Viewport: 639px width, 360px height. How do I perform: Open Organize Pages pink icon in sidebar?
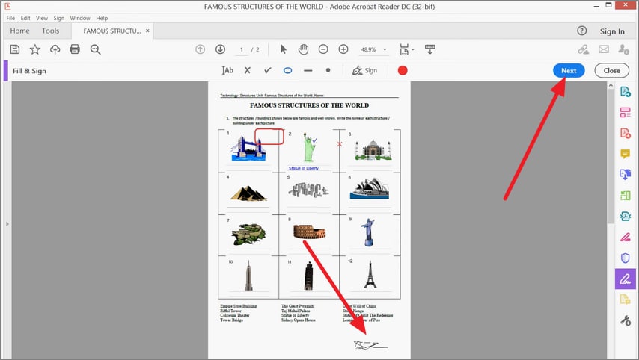coord(625,112)
